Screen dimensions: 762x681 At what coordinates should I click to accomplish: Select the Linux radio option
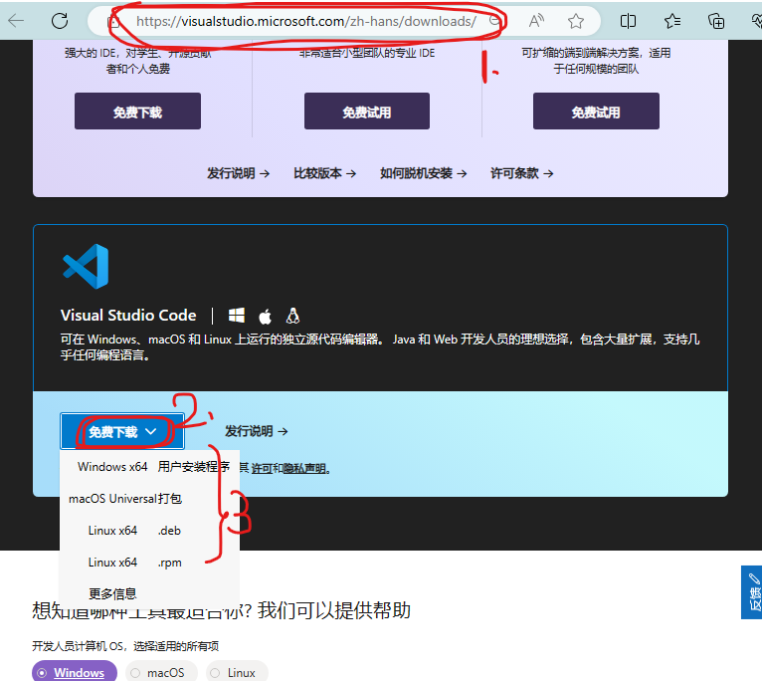pos(237,672)
